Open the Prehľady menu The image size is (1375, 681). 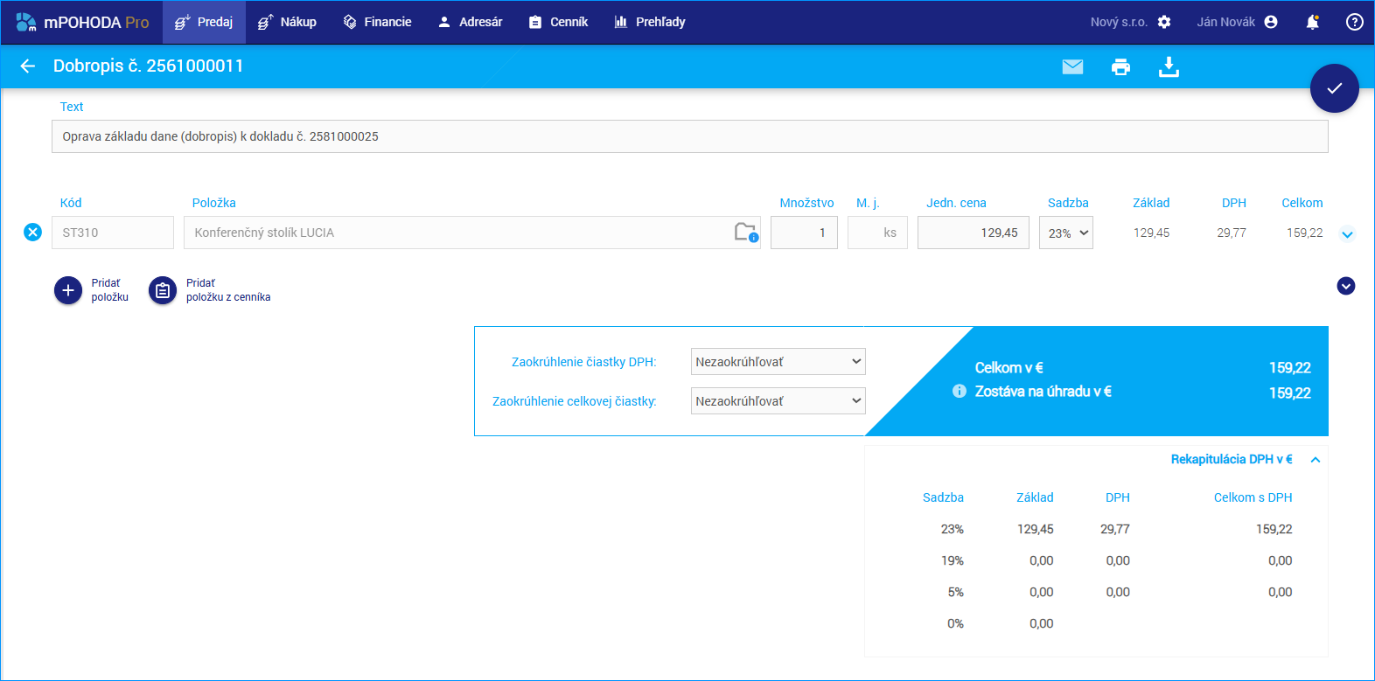coord(650,22)
